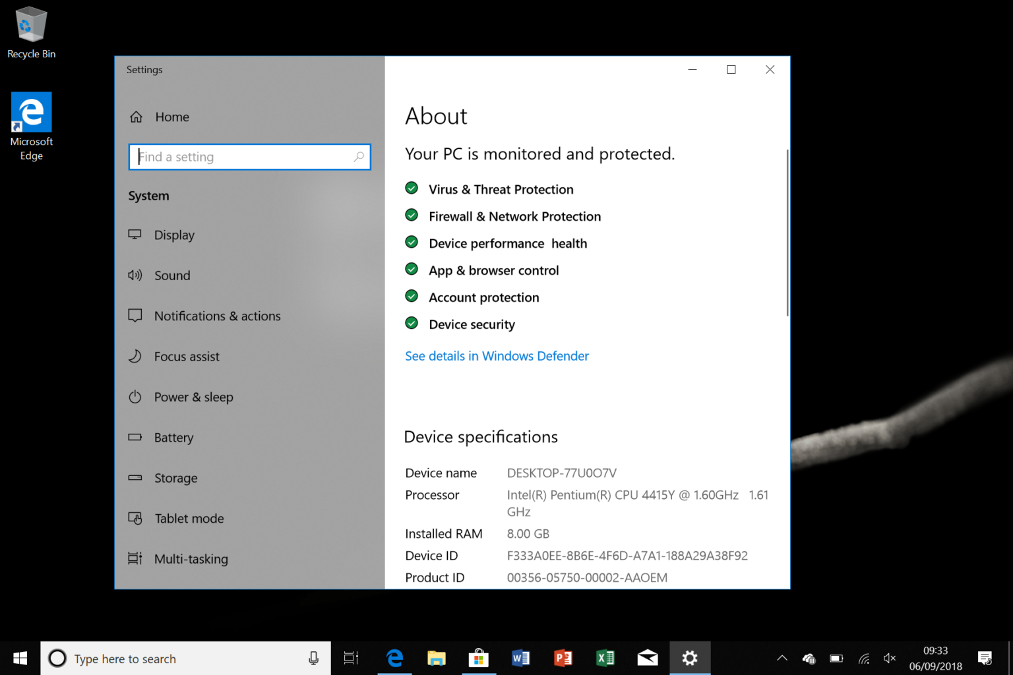
Task: Open Display settings
Action: (174, 235)
